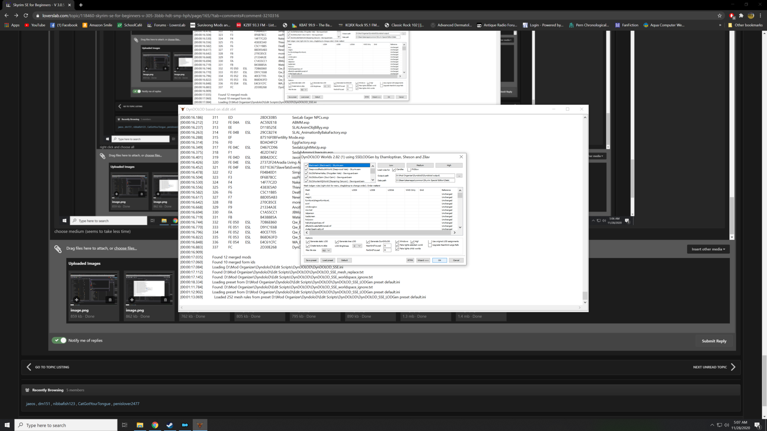The image size is (767, 431).
Task: Open user nibbafish123 profile link
Action: 64,403
